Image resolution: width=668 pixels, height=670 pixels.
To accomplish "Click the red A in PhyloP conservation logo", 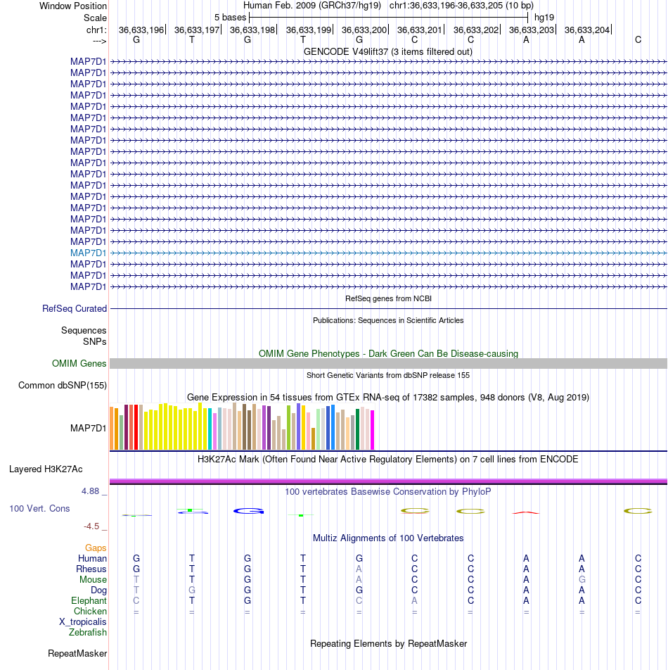I will (x=526, y=512).
